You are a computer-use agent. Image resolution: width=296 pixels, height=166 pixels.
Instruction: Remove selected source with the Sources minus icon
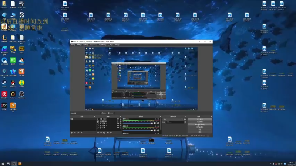click(101, 133)
